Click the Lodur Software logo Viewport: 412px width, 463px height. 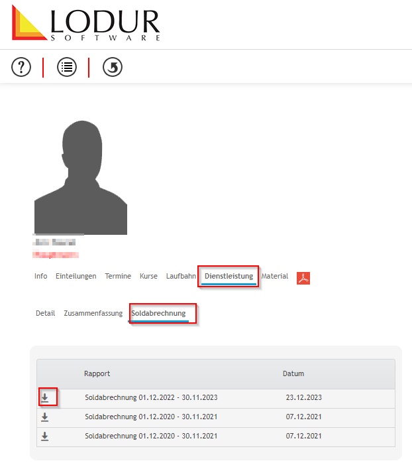(86, 25)
